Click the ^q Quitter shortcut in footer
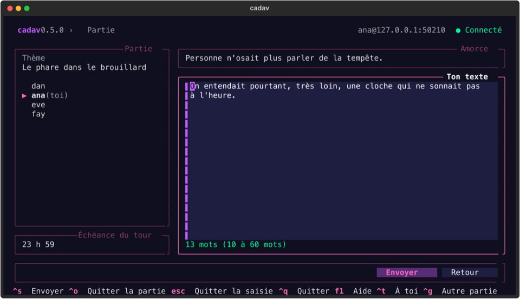 (x=304, y=291)
